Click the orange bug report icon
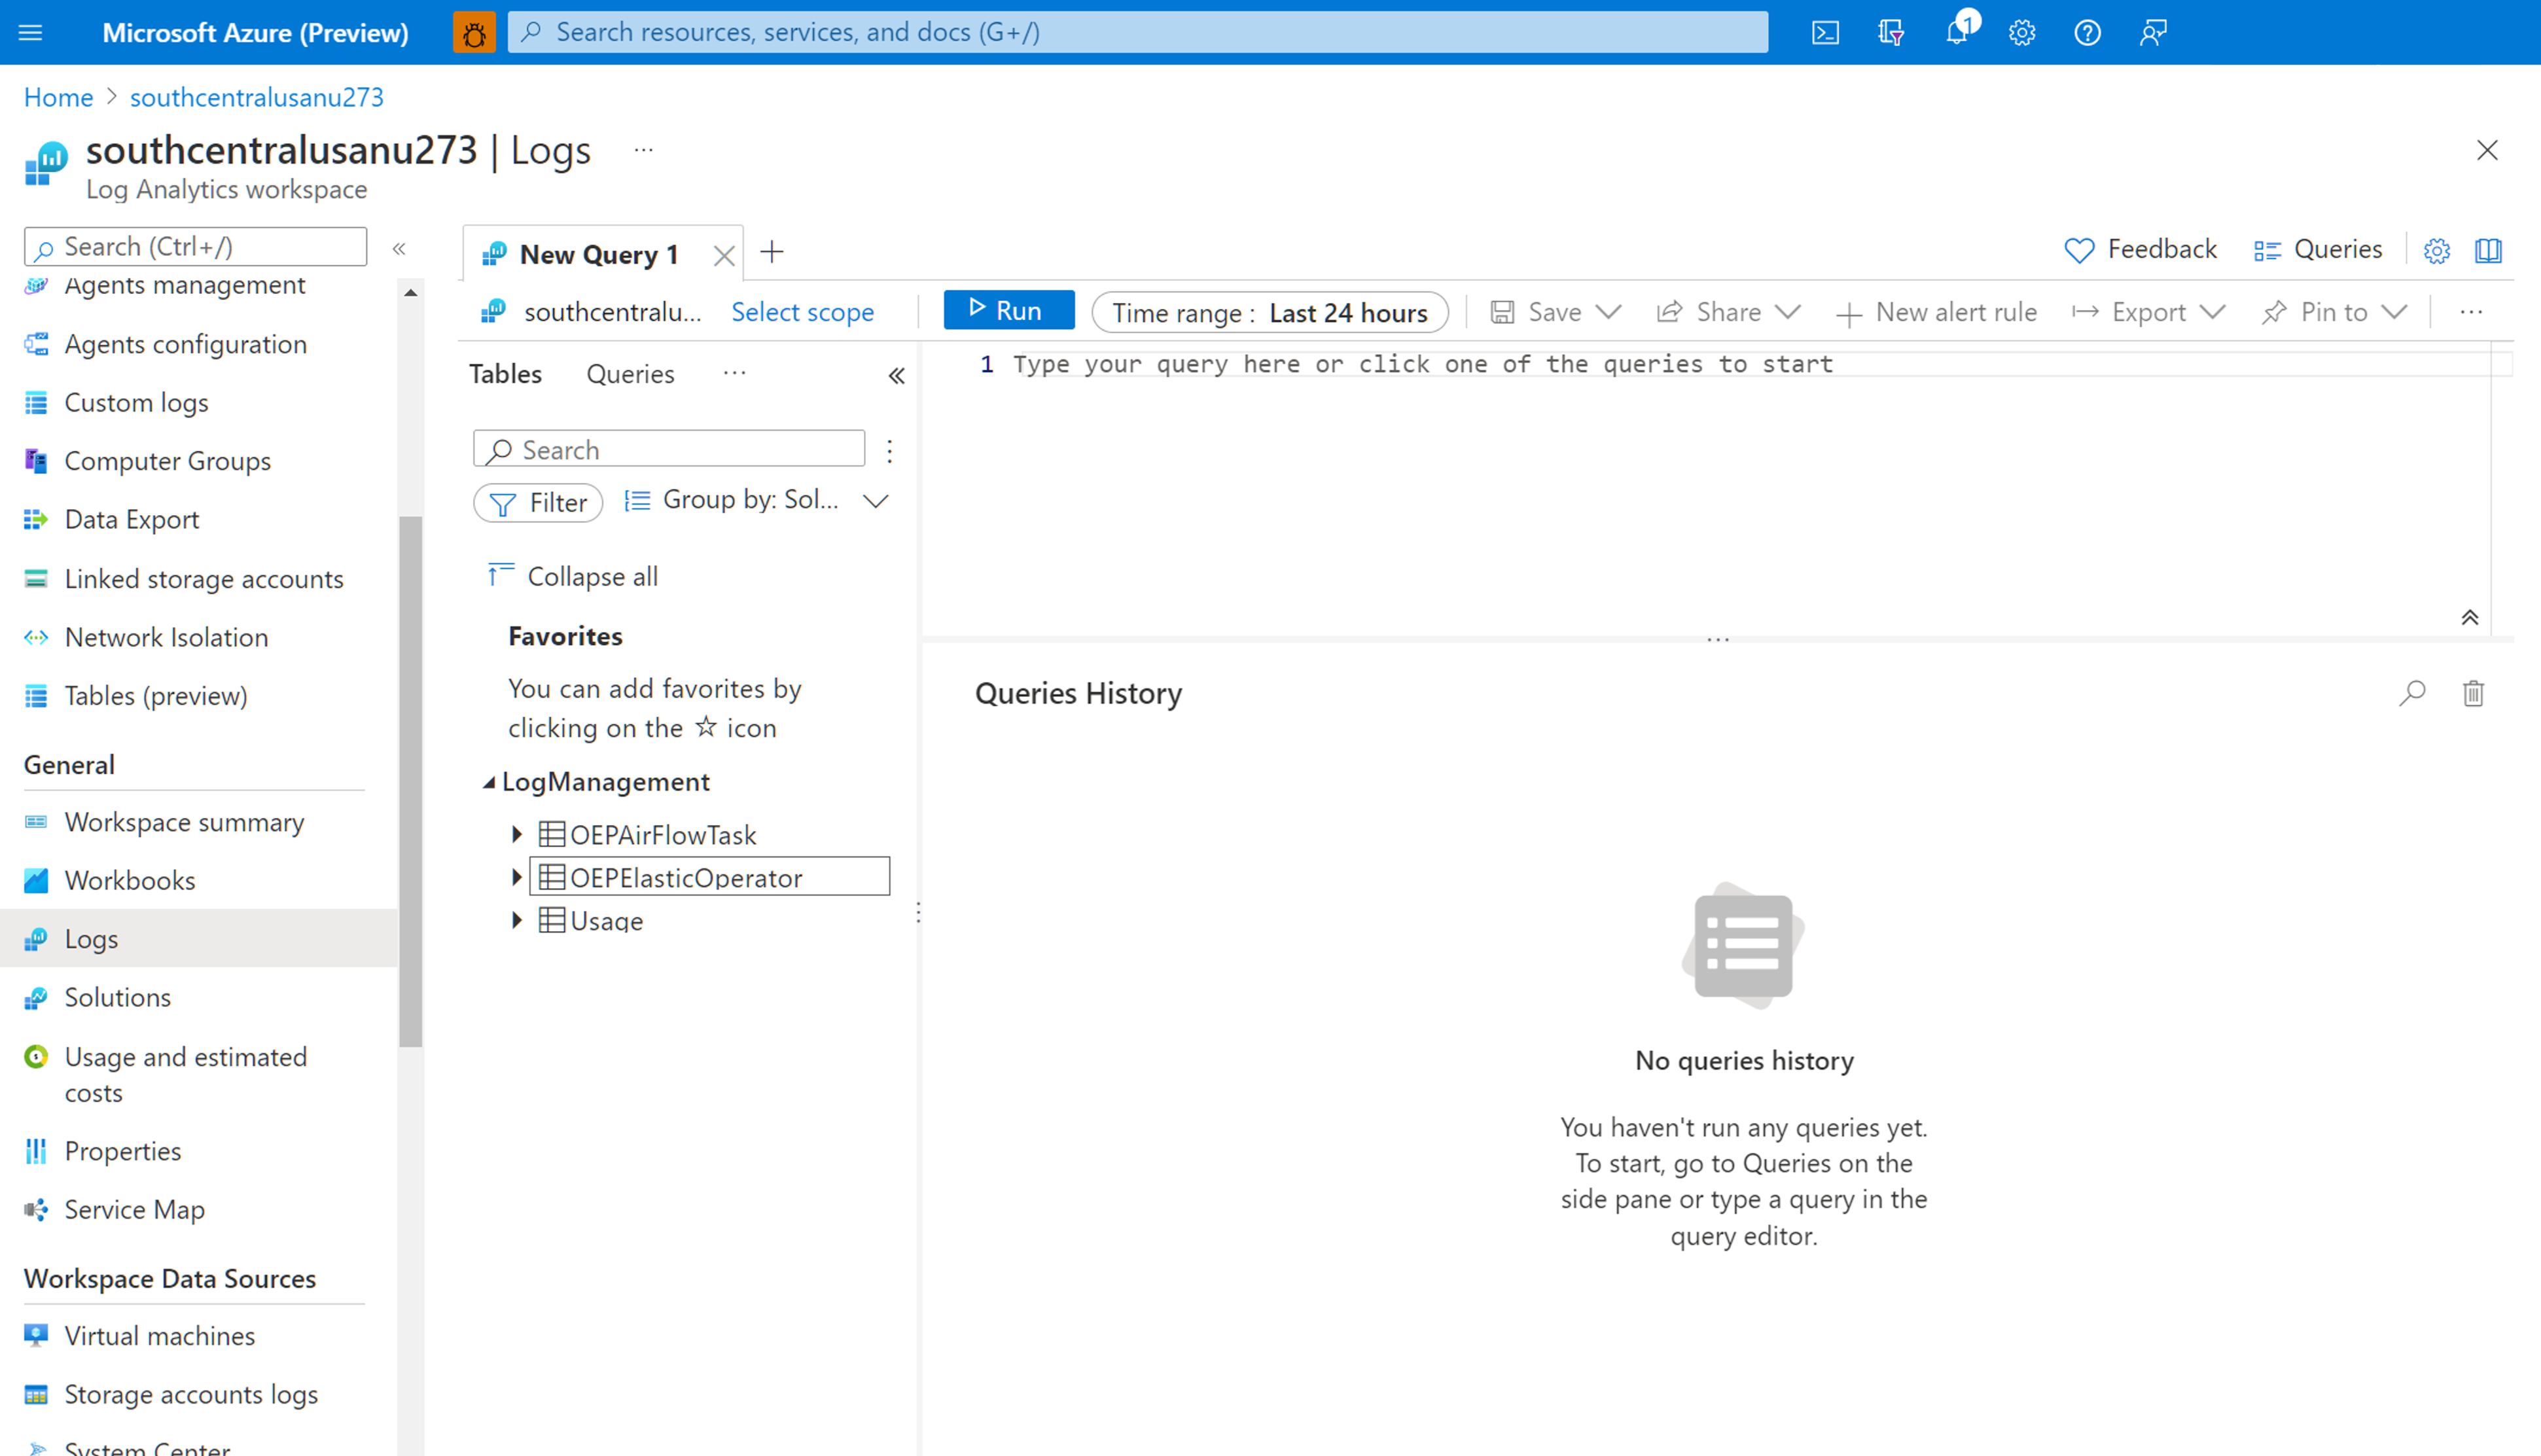 point(474,32)
